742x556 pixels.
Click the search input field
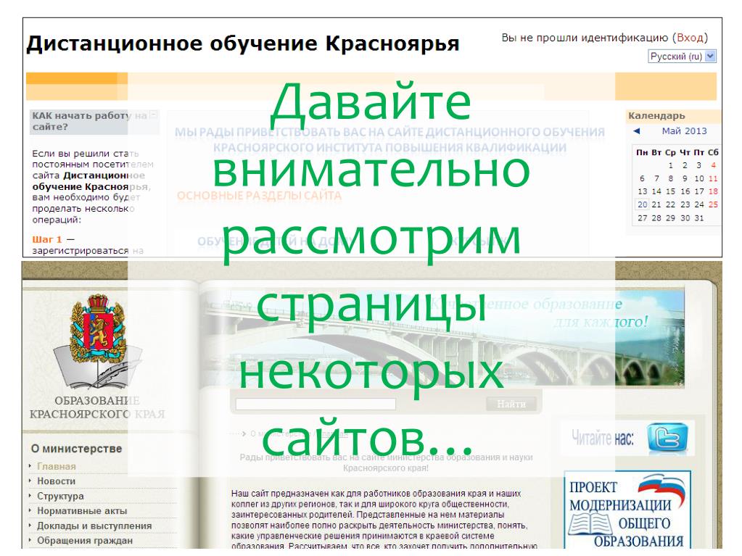tap(316, 404)
